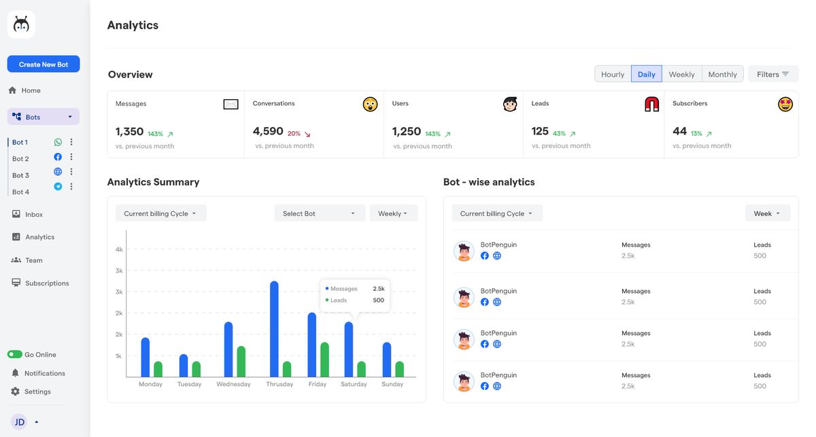
Task: Open the Week dropdown in Bot-wise analytics
Action: point(767,213)
